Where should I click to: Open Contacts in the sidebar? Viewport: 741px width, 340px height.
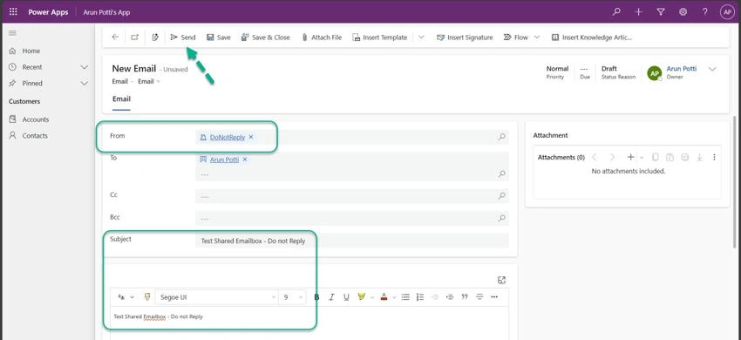[x=35, y=136]
